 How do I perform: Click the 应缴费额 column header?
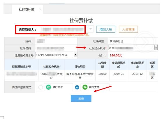(x=102, y=65)
